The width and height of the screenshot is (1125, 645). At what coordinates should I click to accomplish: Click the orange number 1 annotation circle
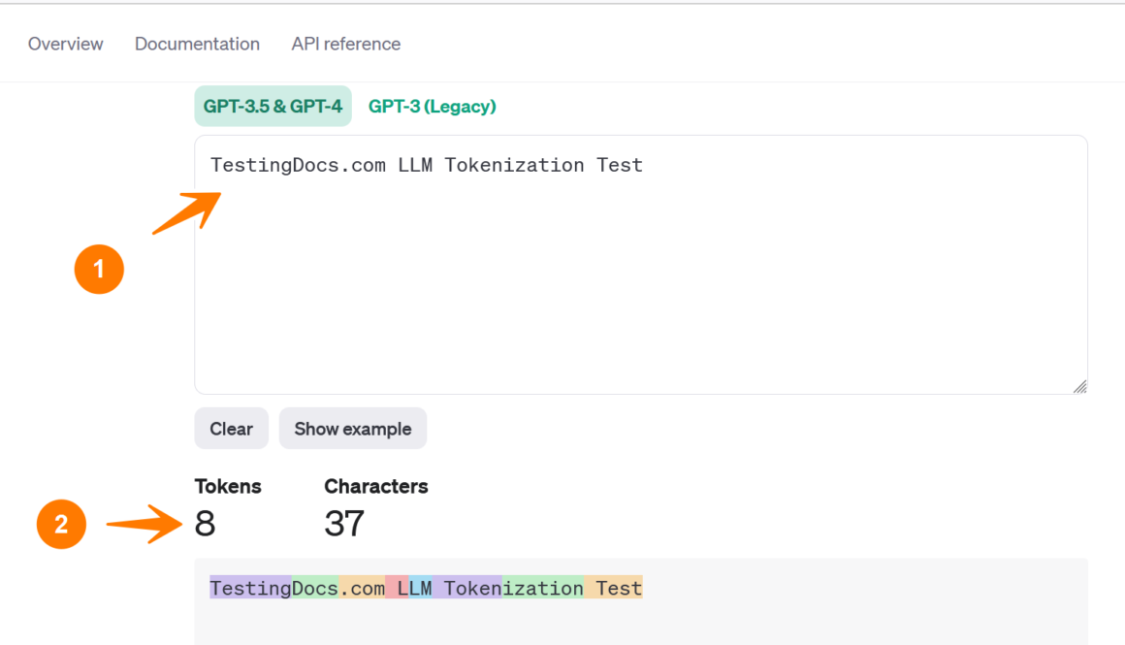click(x=99, y=270)
